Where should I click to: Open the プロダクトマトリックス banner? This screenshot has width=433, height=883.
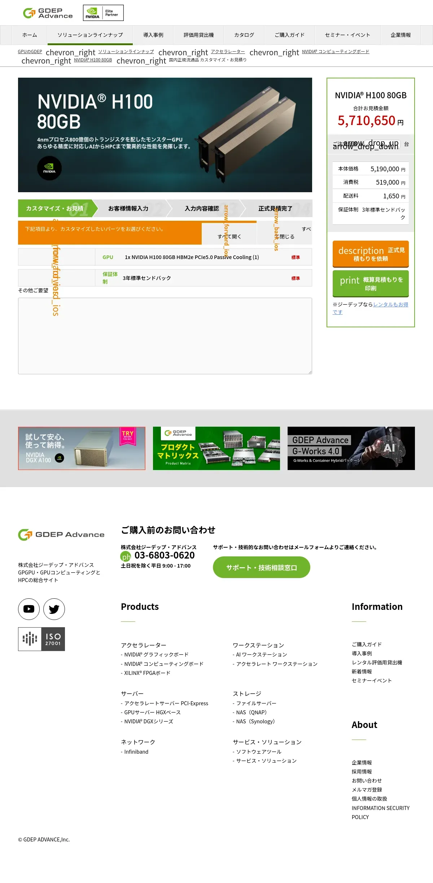(x=216, y=448)
